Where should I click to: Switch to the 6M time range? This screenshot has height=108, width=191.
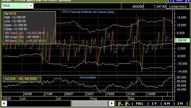tap(167, 103)
